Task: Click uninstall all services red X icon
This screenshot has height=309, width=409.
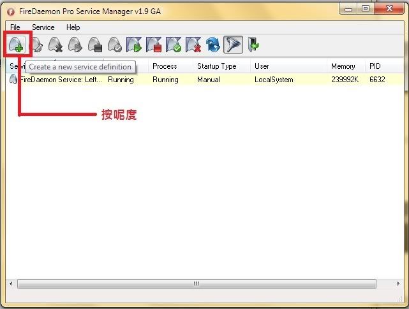Action: click(x=193, y=45)
